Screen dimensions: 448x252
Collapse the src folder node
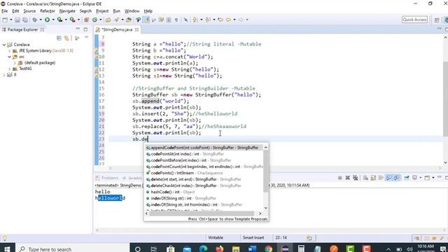tap(9, 57)
